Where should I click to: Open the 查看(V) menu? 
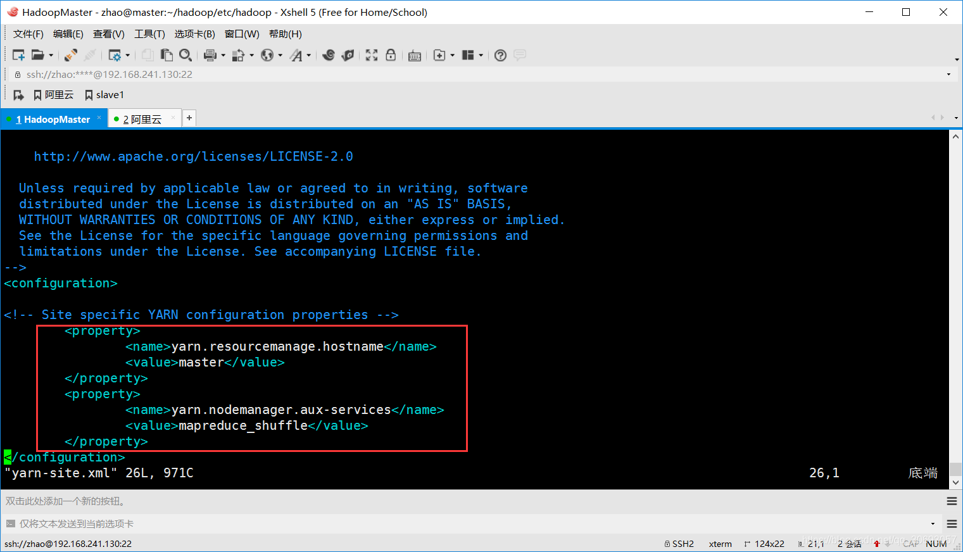click(109, 34)
